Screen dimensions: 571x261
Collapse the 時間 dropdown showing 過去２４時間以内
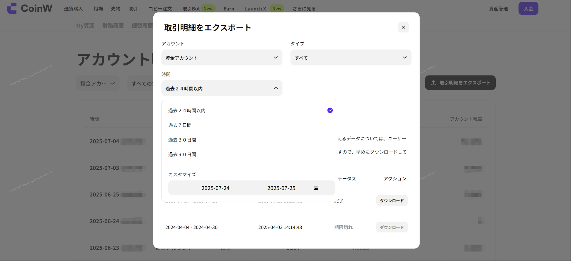222,88
